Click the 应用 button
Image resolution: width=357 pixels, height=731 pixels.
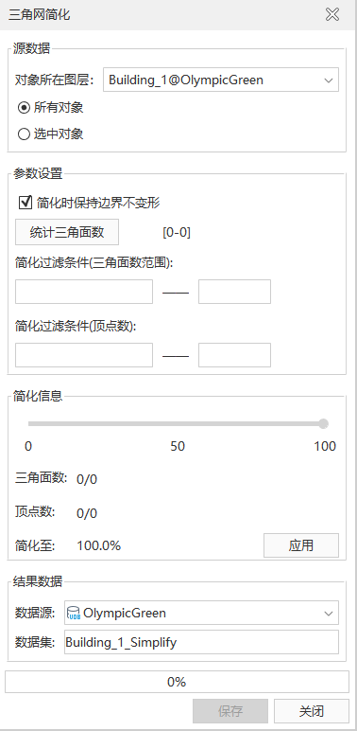[x=300, y=545]
